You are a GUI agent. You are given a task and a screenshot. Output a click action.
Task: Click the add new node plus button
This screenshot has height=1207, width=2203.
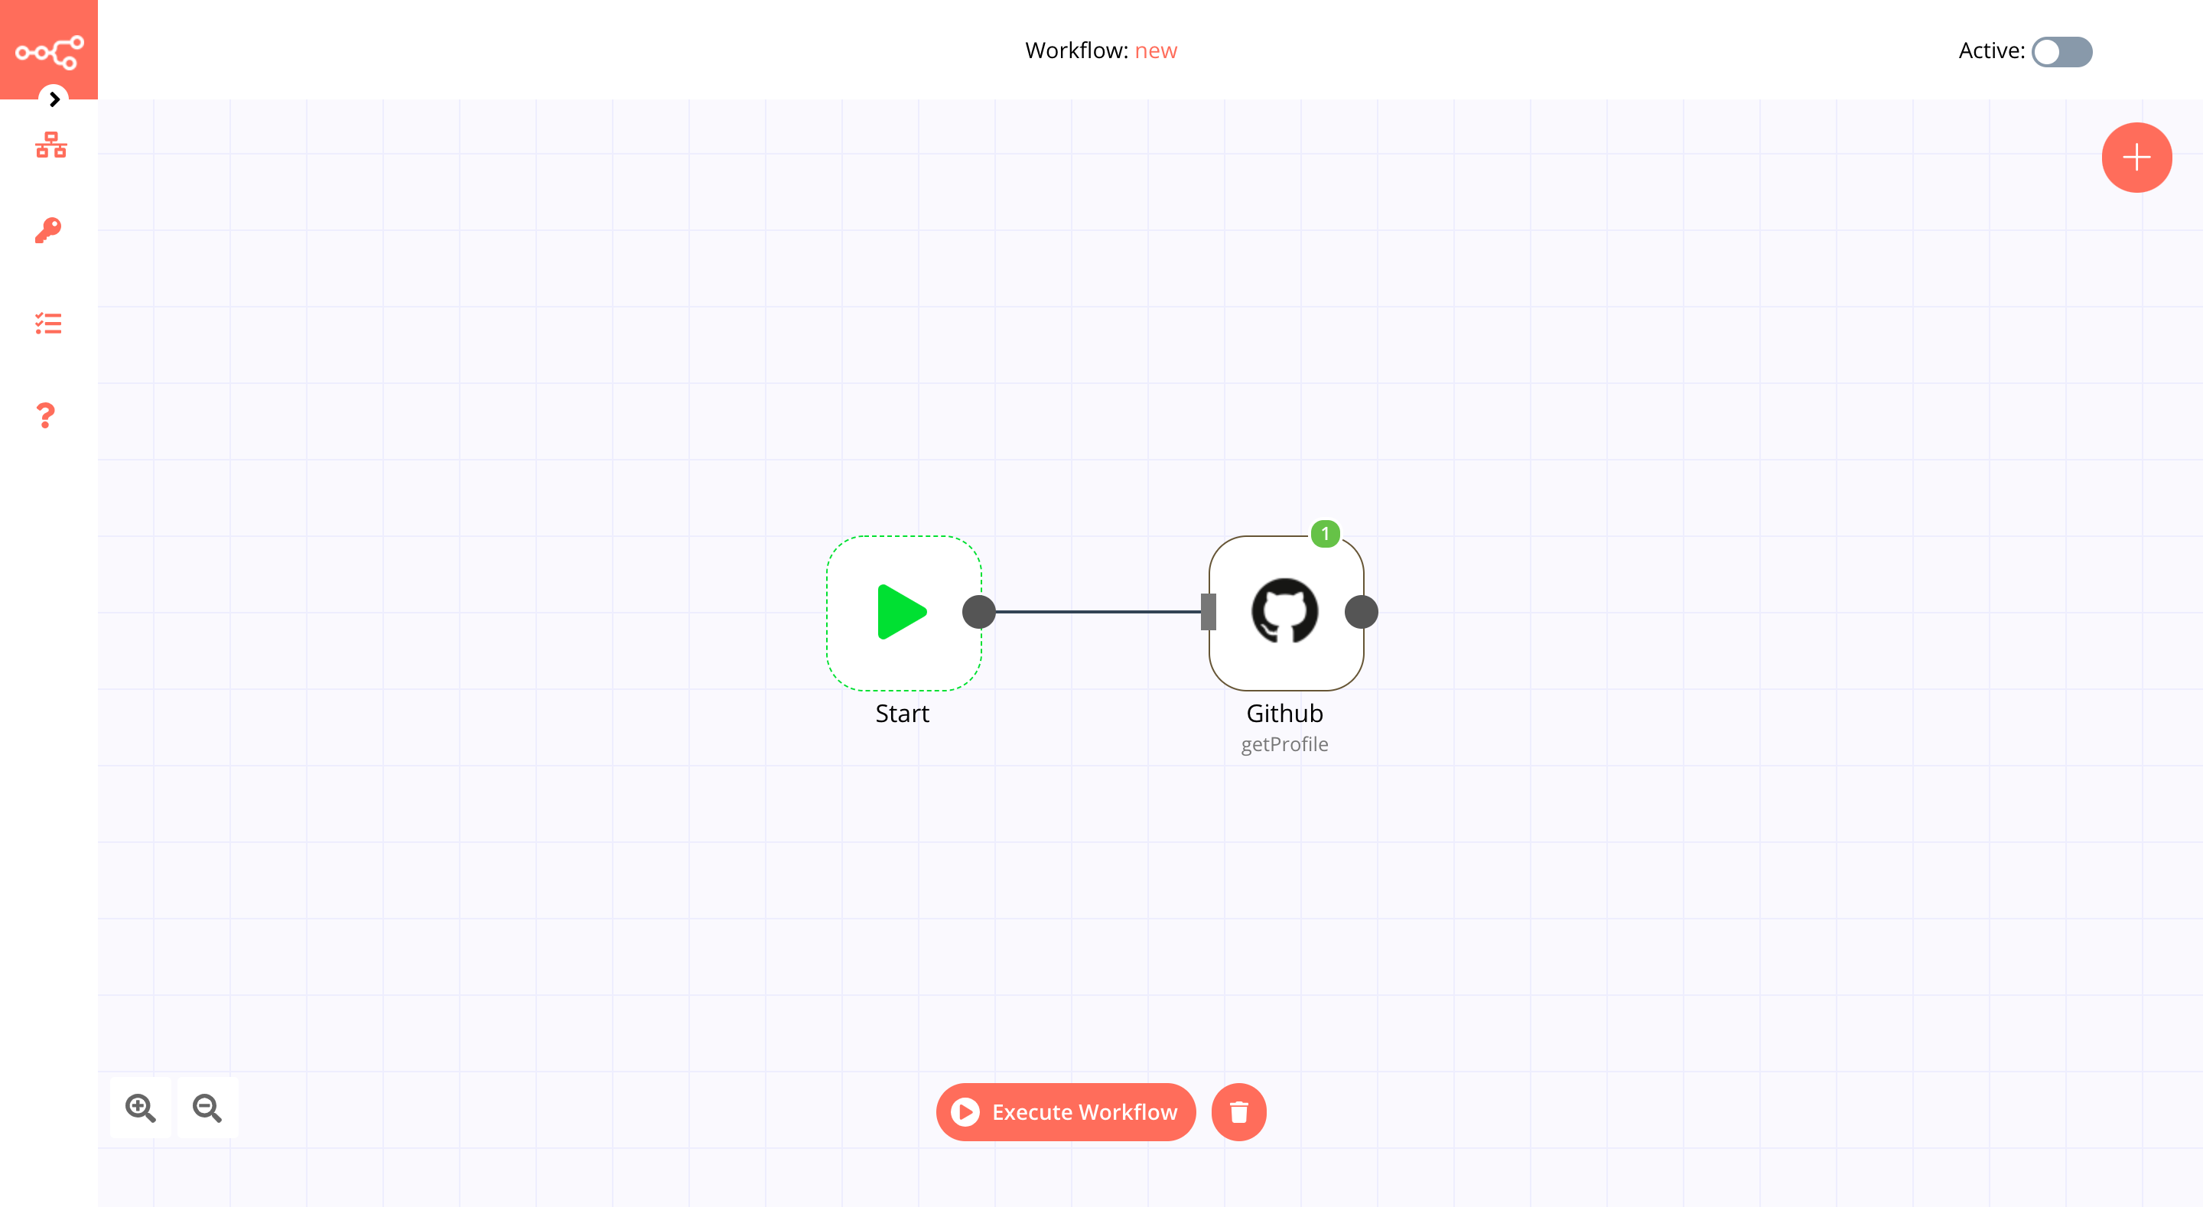pos(2135,158)
